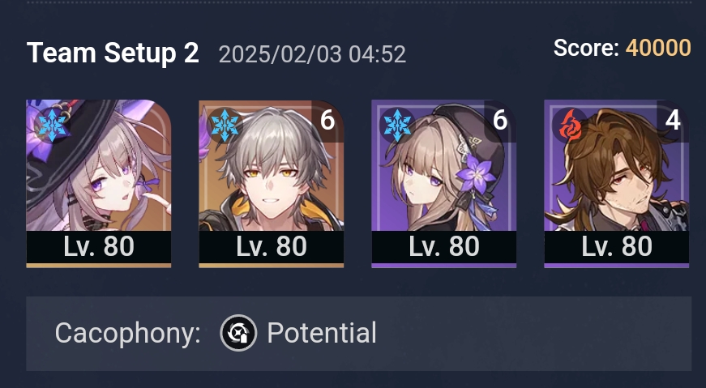Click the Lv. 80 label under the first character
706x388 pixels.
click(99, 247)
